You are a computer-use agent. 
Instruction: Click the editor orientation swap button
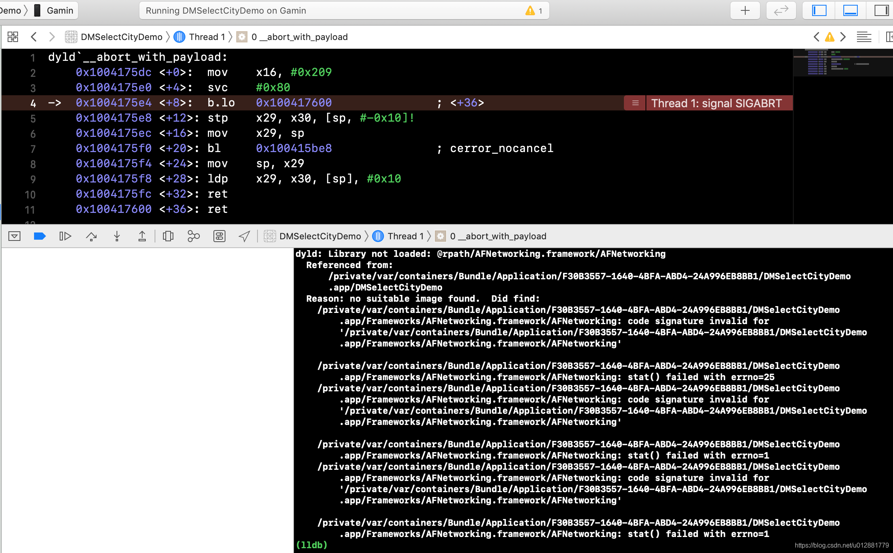point(780,10)
